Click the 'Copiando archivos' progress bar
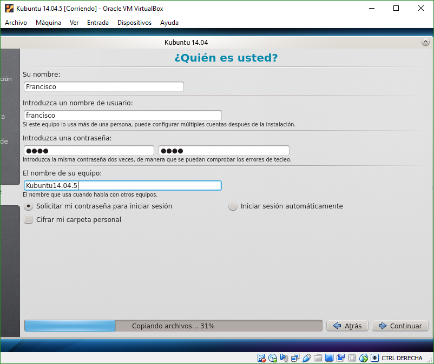The height and width of the screenshot is (364, 434). (173, 326)
